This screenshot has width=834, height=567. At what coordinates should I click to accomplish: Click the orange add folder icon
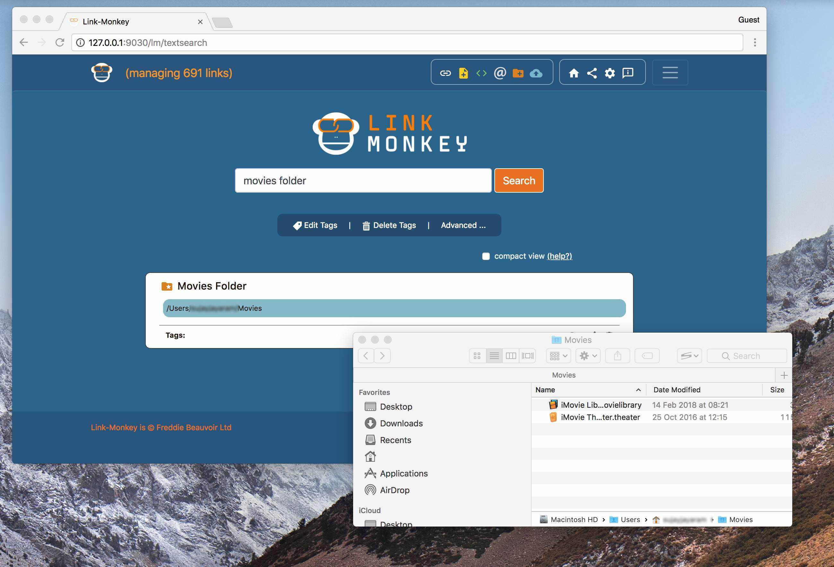click(x=518, y=73)
